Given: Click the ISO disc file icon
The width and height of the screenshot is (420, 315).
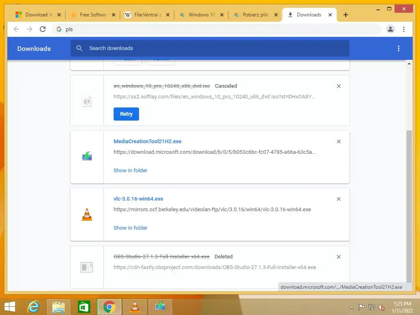Looking at the screenshot, I should tap(87, 101).
